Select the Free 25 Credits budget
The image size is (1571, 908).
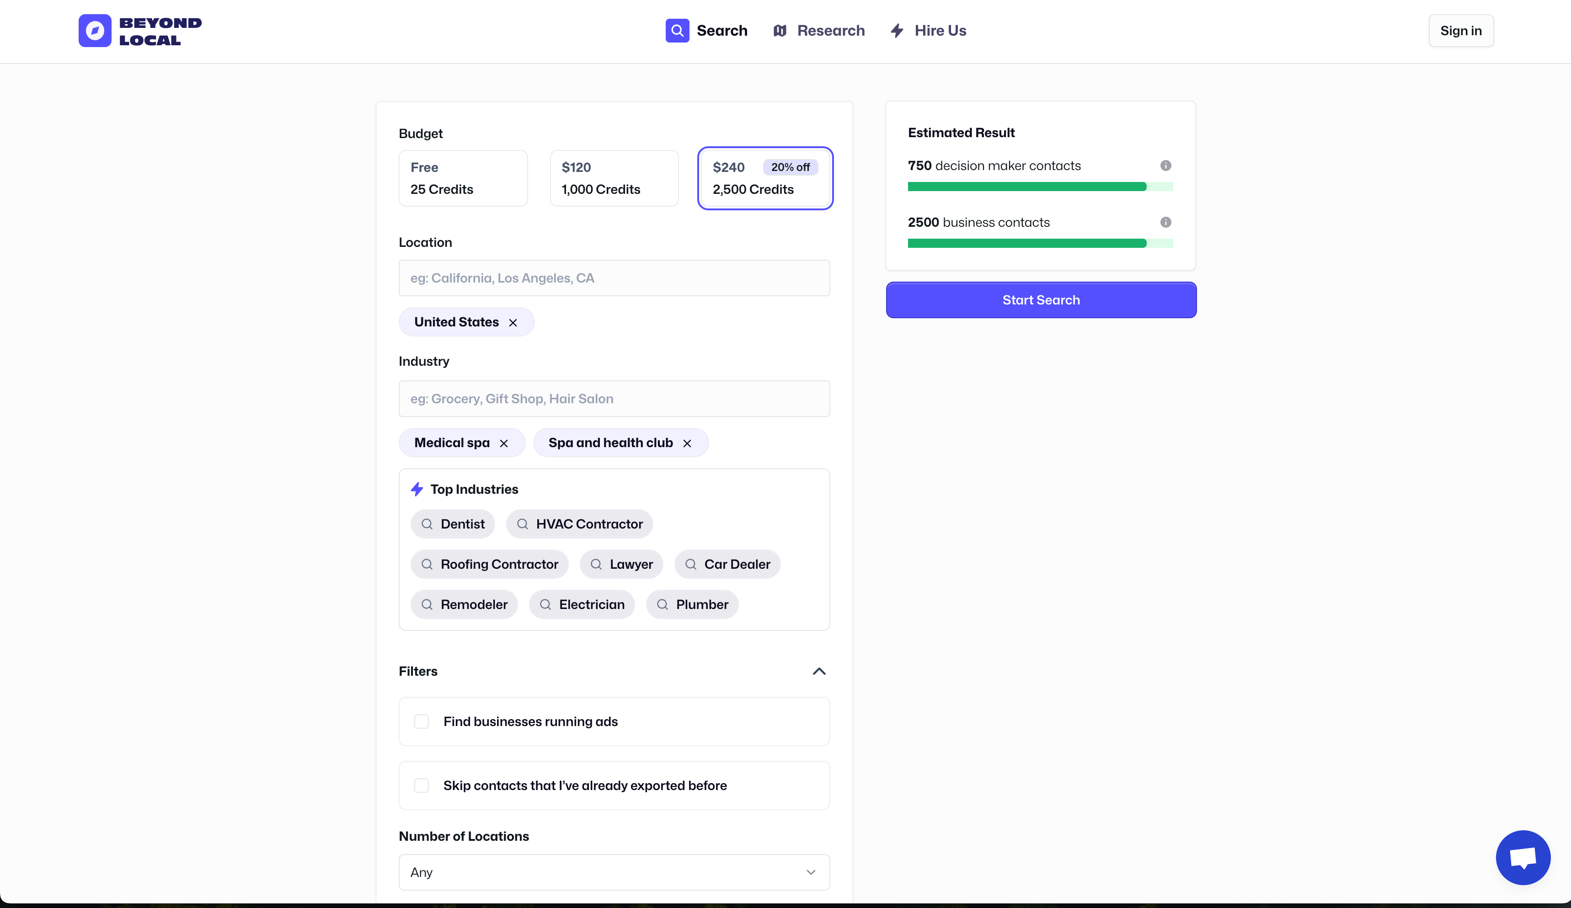(463, 178)
